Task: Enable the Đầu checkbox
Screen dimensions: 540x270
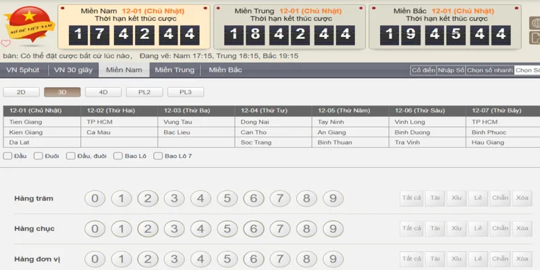Action: click(7, 157)
